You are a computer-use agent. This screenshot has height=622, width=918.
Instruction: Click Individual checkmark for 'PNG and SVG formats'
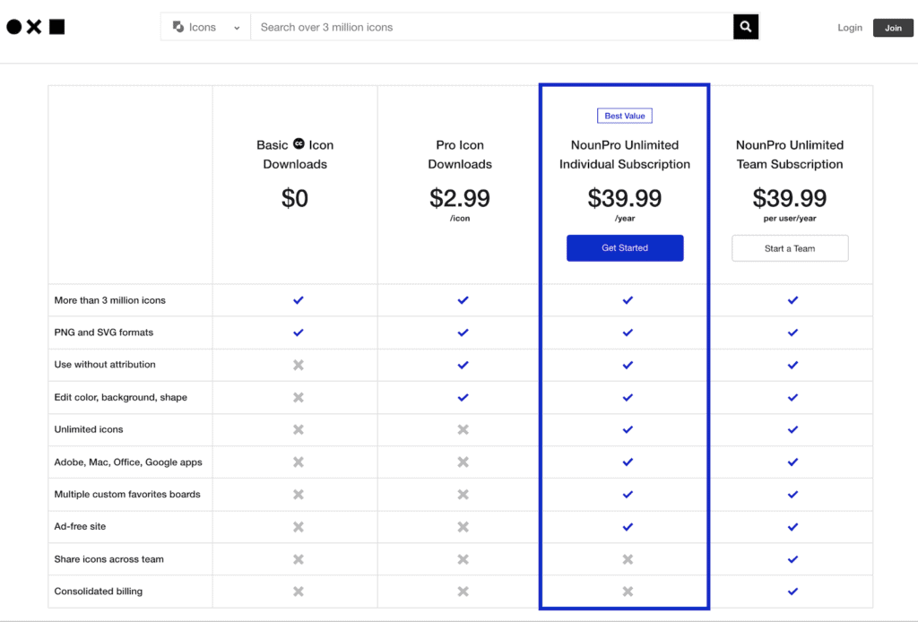click(628, 333)
